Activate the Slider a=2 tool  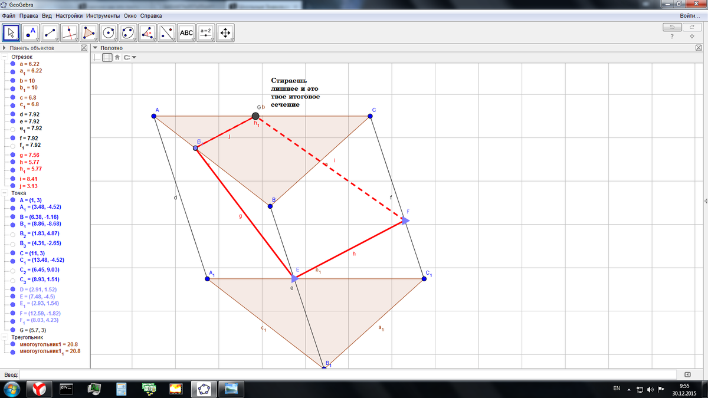pos(205,32)
